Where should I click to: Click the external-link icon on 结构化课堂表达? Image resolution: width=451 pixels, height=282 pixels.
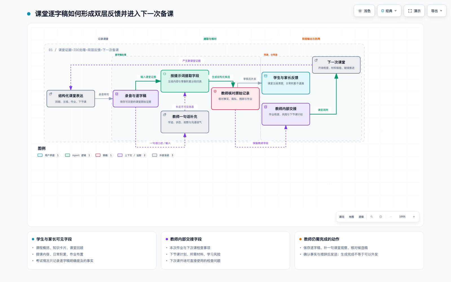[x=51, y=94]
